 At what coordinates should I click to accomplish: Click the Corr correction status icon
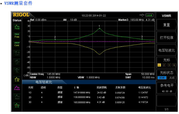pyautogui.click(x=17, y=53)
